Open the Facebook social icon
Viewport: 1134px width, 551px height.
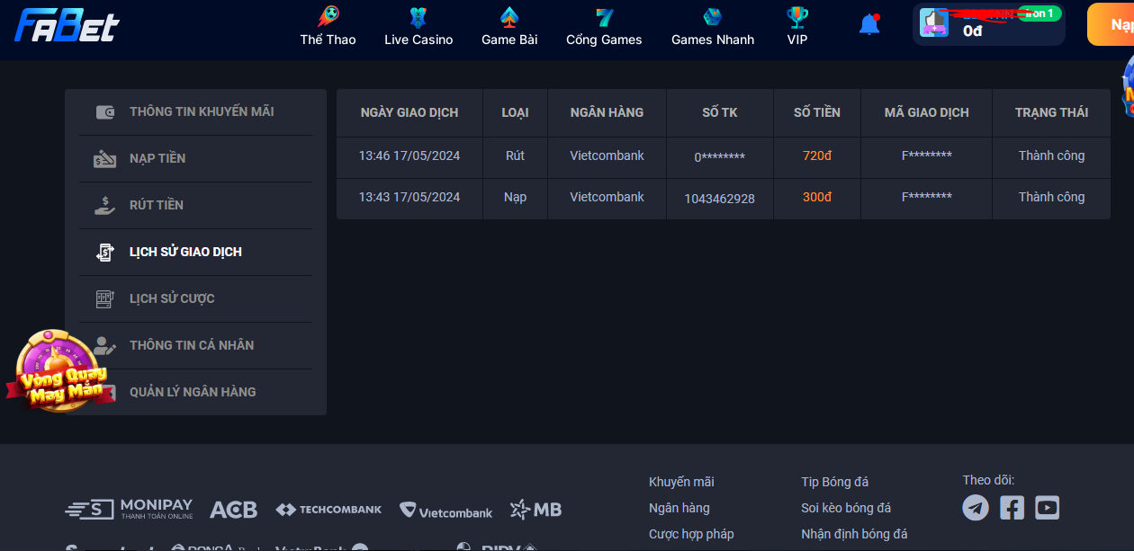[x=1012, y=508]
